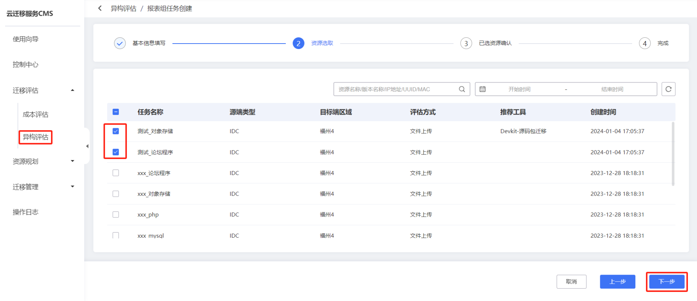Click the 已选资源确认 step label
697x301 pixels.
(x=495, y=43)
